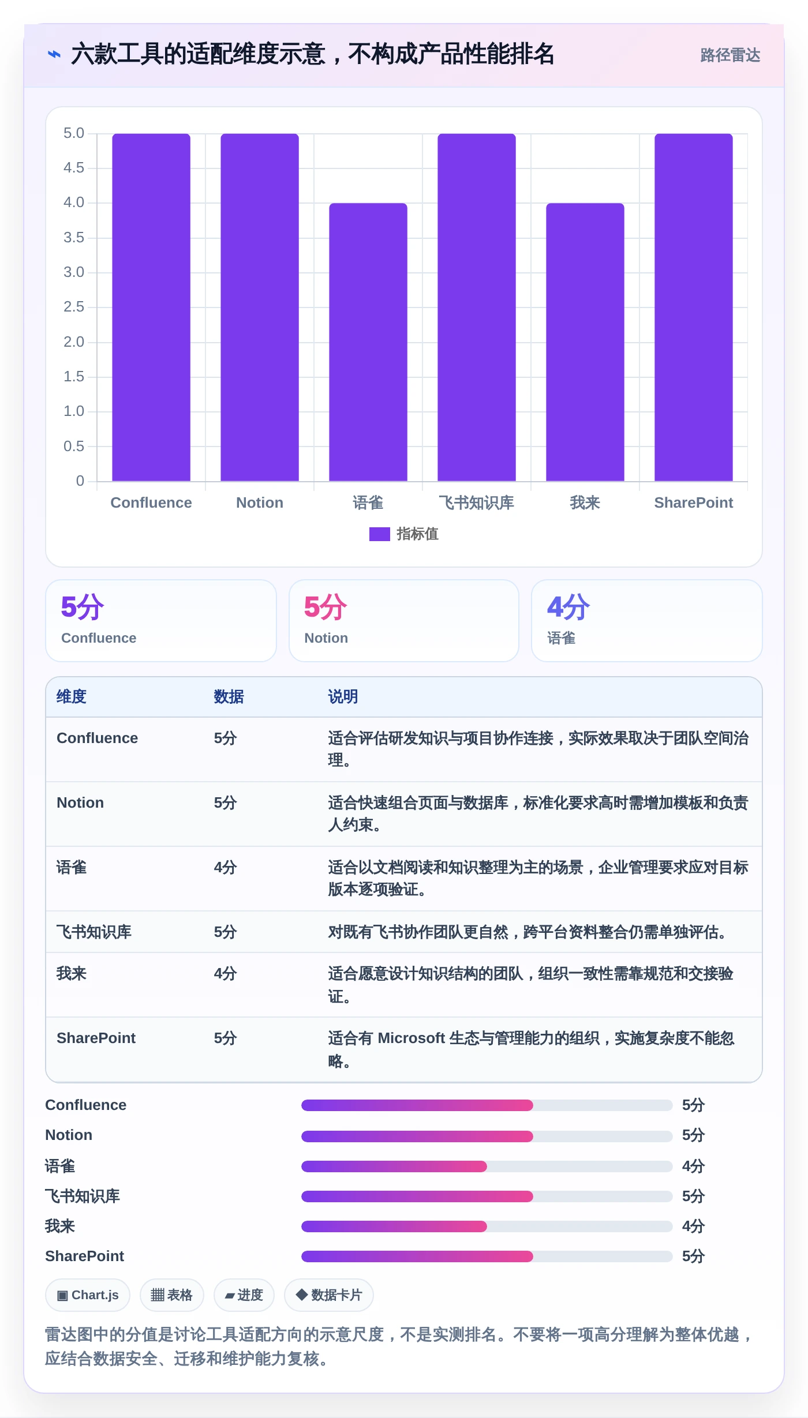The height and width of the screenshot is (1418, 808).
Task: Click the 语雀 progress bar
Action: 487,1166
